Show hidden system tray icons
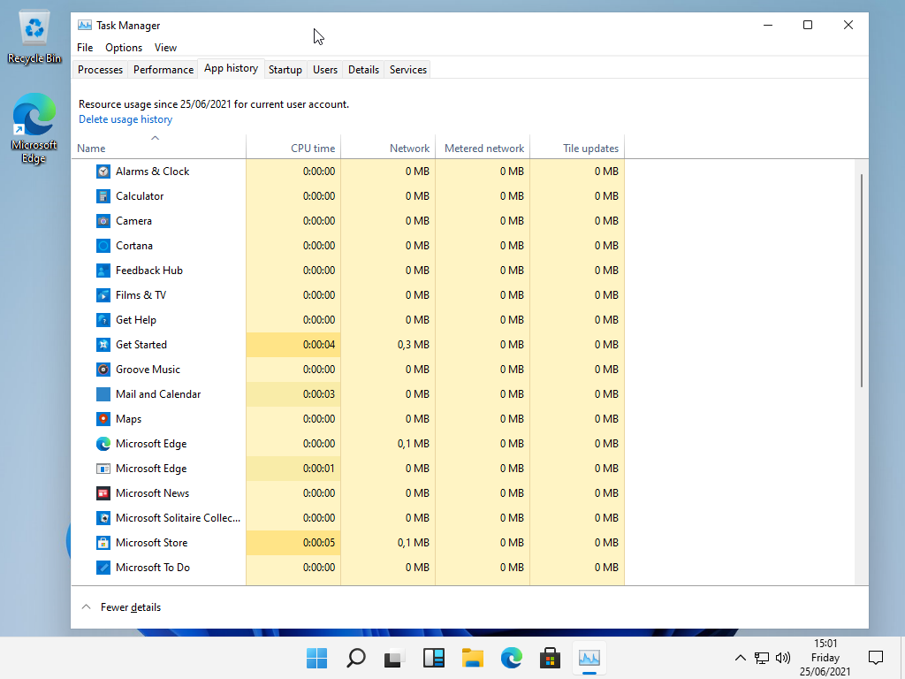Viewport: 905px width, 679px height. [740, 658]
